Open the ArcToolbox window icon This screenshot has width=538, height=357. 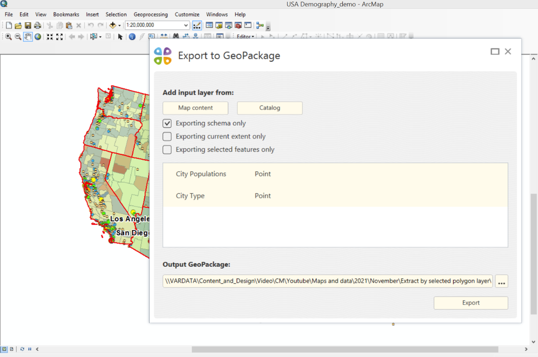click(x=238, y=26)
